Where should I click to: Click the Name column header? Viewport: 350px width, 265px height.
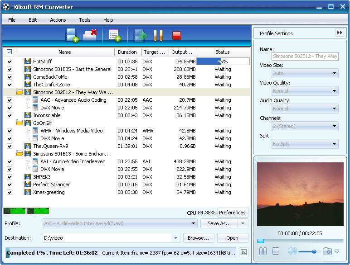[x=65, y=52]
